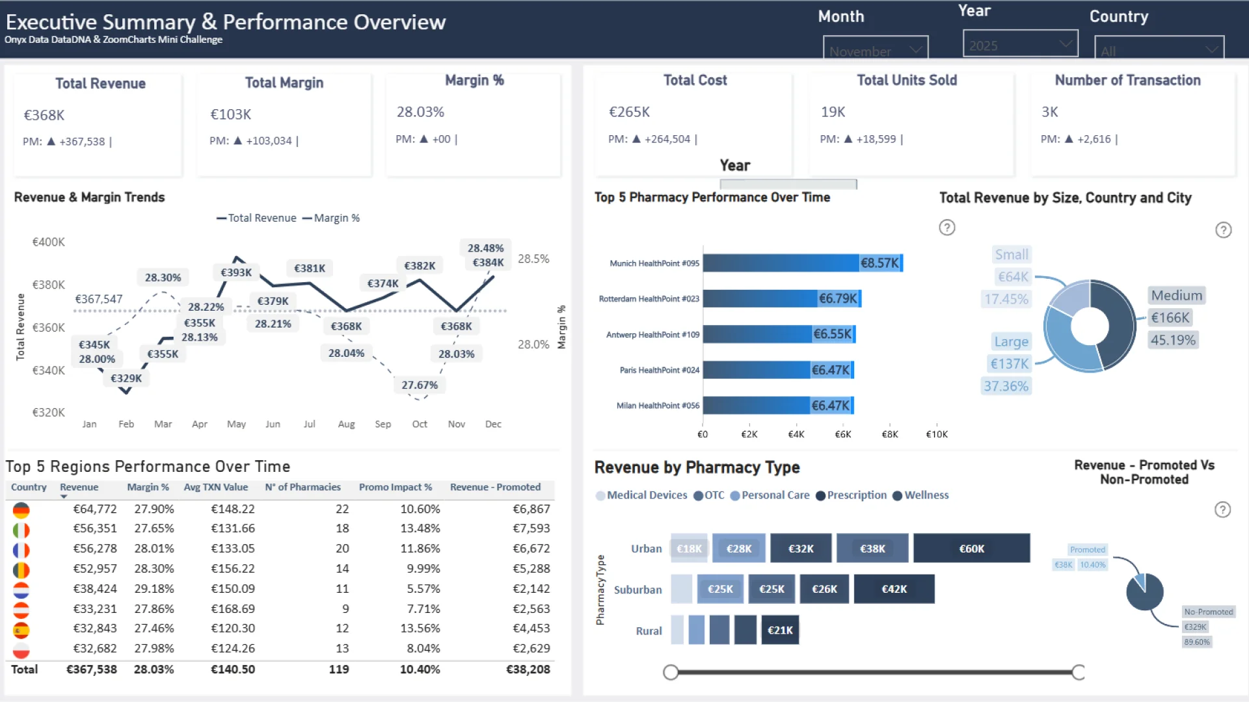Click the Spain flag icon in the regions table
The image size is (1249, 702).
21,630
